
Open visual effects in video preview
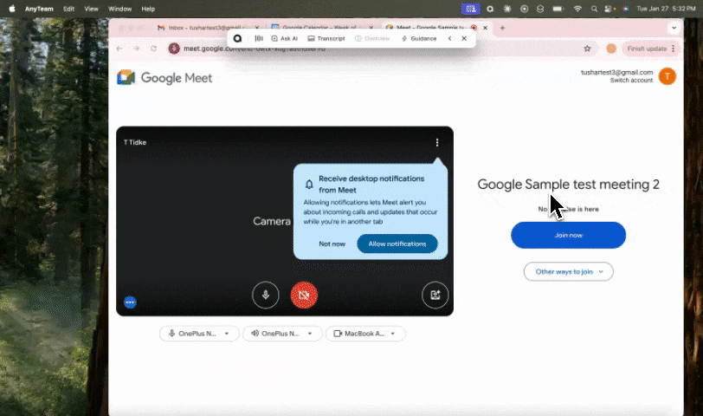tap(435, 295)
